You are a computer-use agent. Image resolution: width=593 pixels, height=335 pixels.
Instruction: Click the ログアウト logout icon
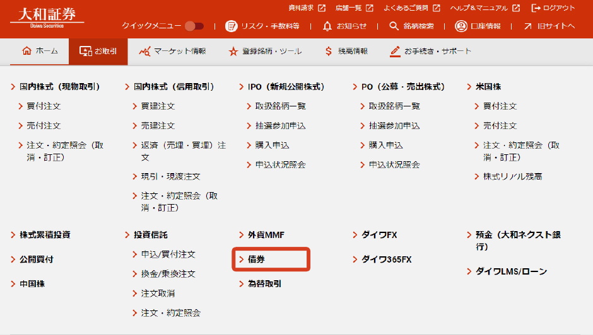coord(537,8)
